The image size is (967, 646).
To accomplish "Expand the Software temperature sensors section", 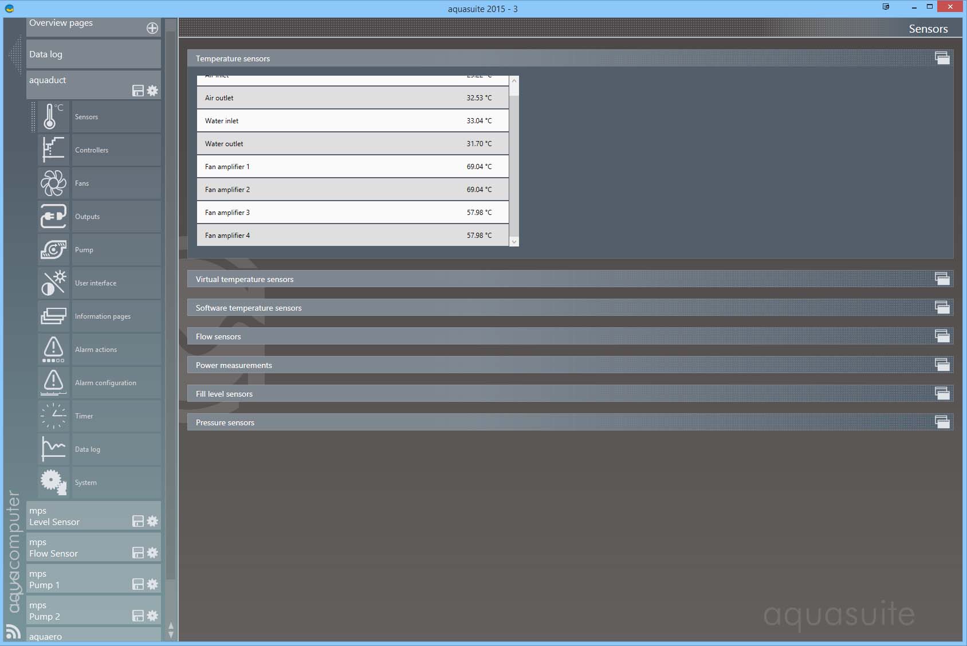I will point(942,307).
